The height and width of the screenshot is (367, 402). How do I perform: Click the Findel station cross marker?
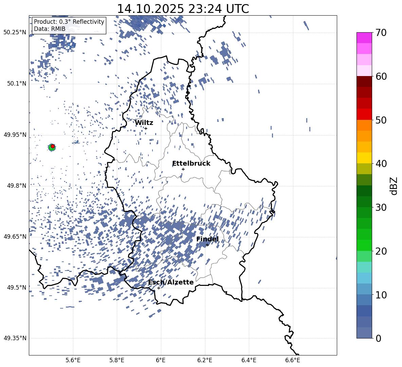click(x=207, y=245)
